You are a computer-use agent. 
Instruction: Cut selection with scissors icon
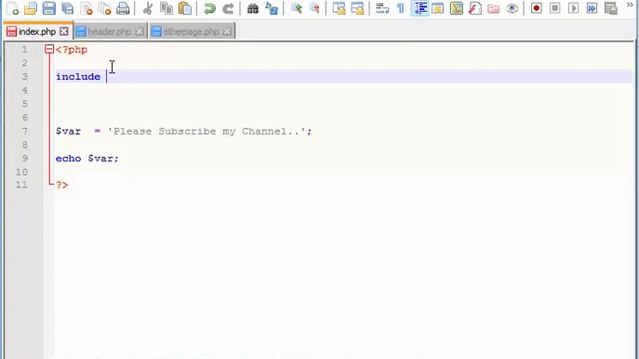(148, 8)
